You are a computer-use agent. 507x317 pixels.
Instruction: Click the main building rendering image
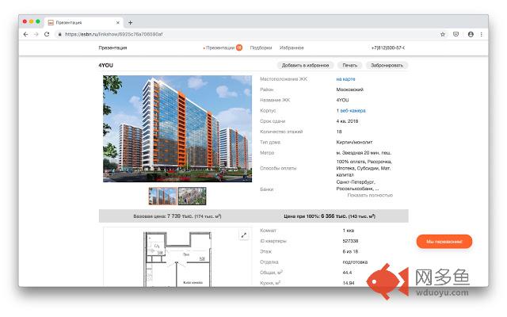(x=177, y=128)
